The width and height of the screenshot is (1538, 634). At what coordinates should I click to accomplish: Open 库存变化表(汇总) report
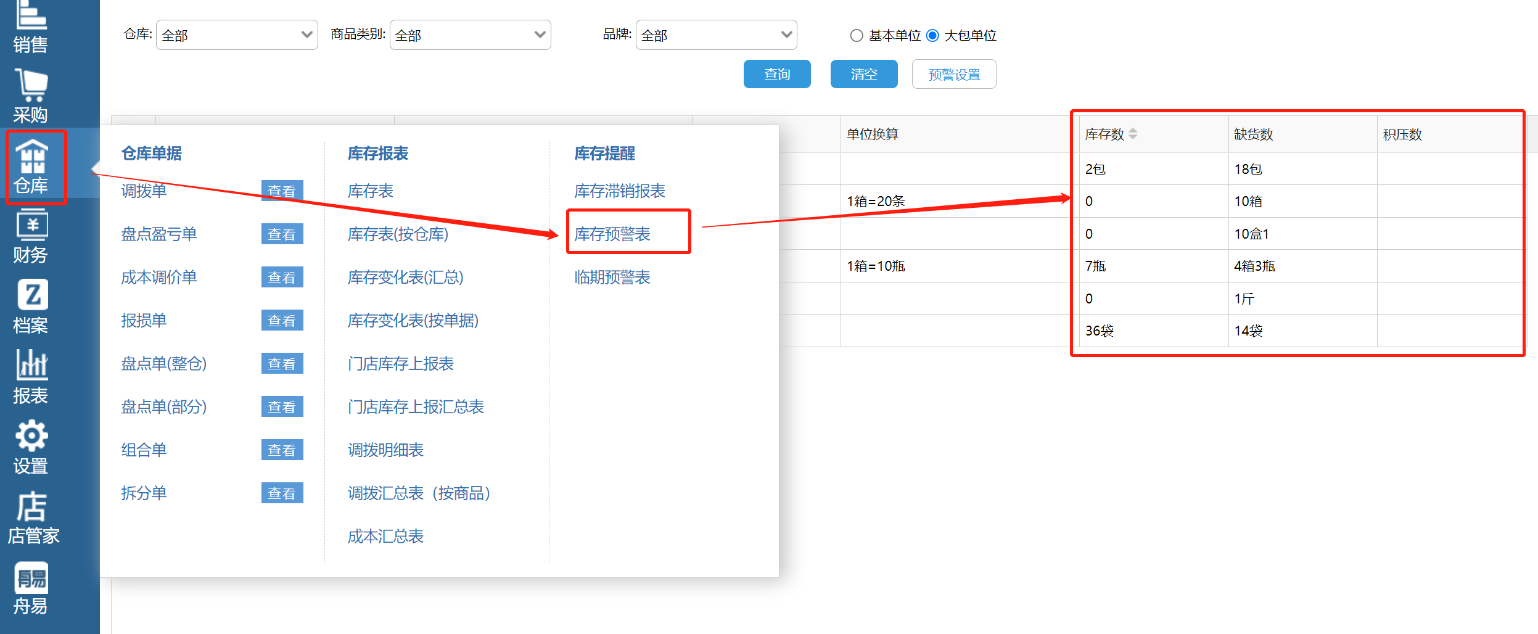[x=406, y=277]
